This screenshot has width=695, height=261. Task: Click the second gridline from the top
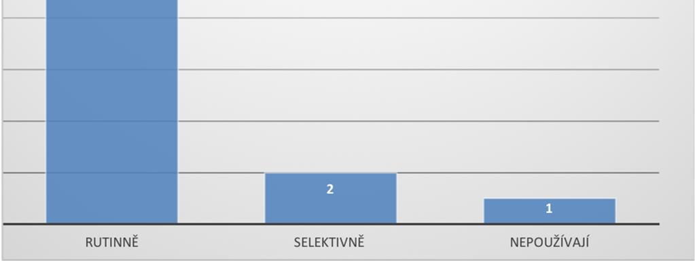tap(418, 69)
